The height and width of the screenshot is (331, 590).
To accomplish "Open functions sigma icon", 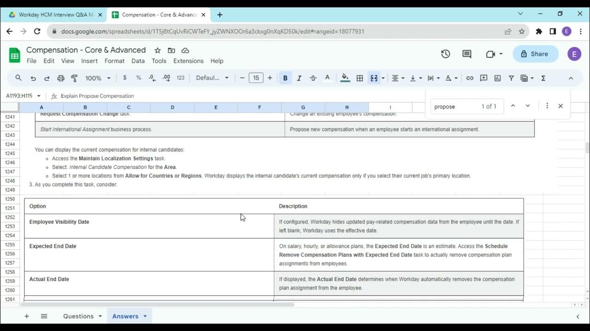I will coord(543,78).
